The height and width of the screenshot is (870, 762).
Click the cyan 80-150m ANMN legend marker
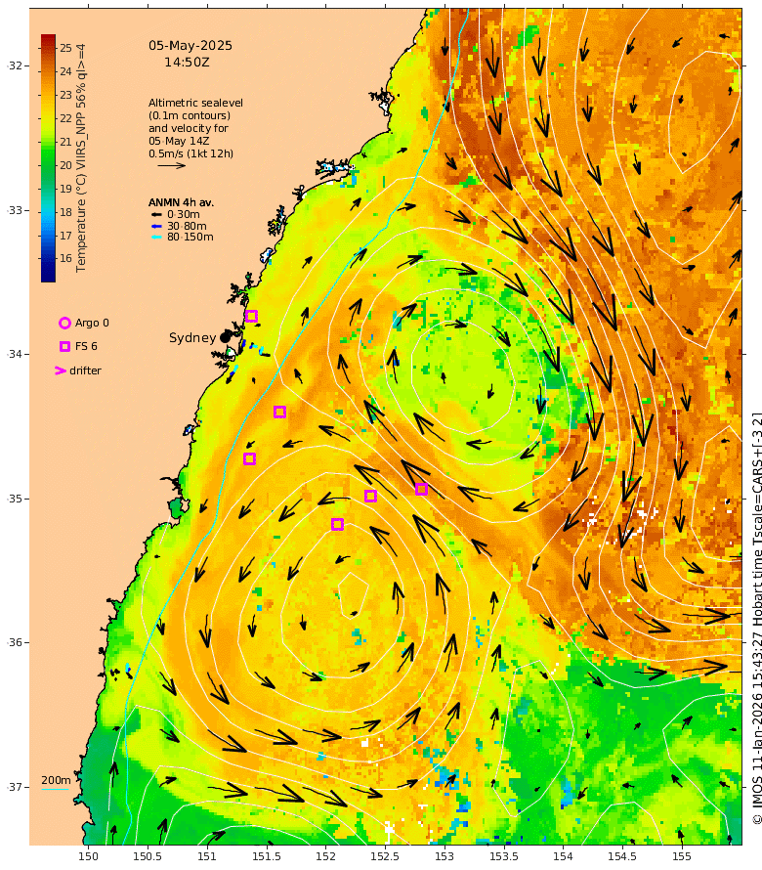coord(156,237)
